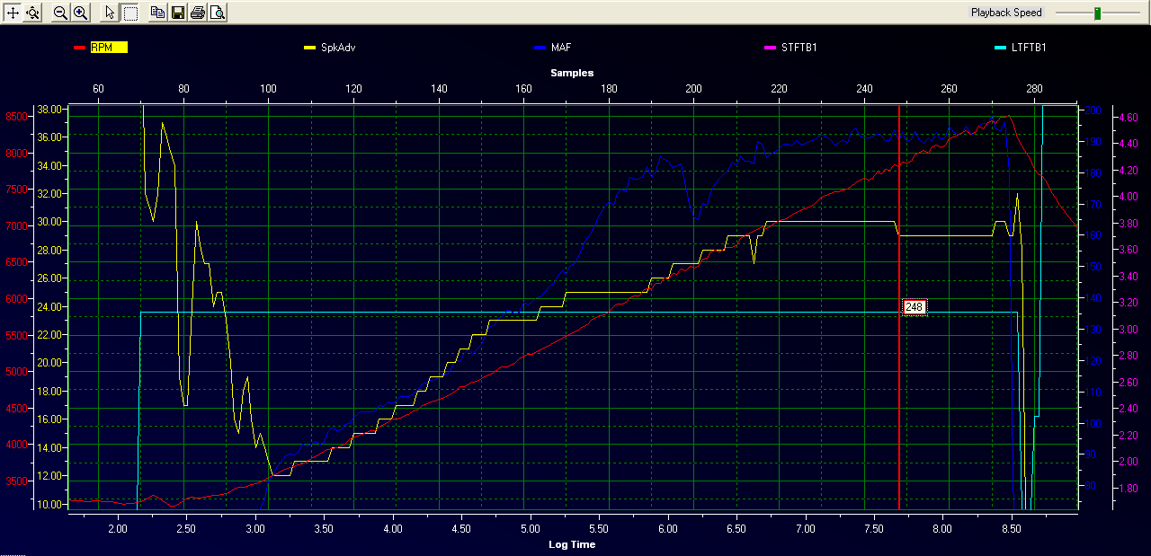Viewport: 1151px width, 556px height.
Task: Select the SpkAdv legend entry
Action: pyautogui.click(x=338, y=48)
